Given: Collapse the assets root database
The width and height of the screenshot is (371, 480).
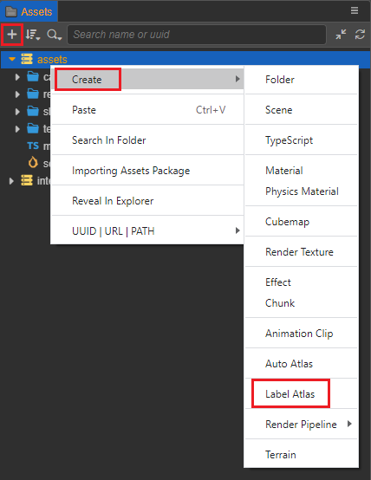Looking at the screenshot, I should (12, 59).
